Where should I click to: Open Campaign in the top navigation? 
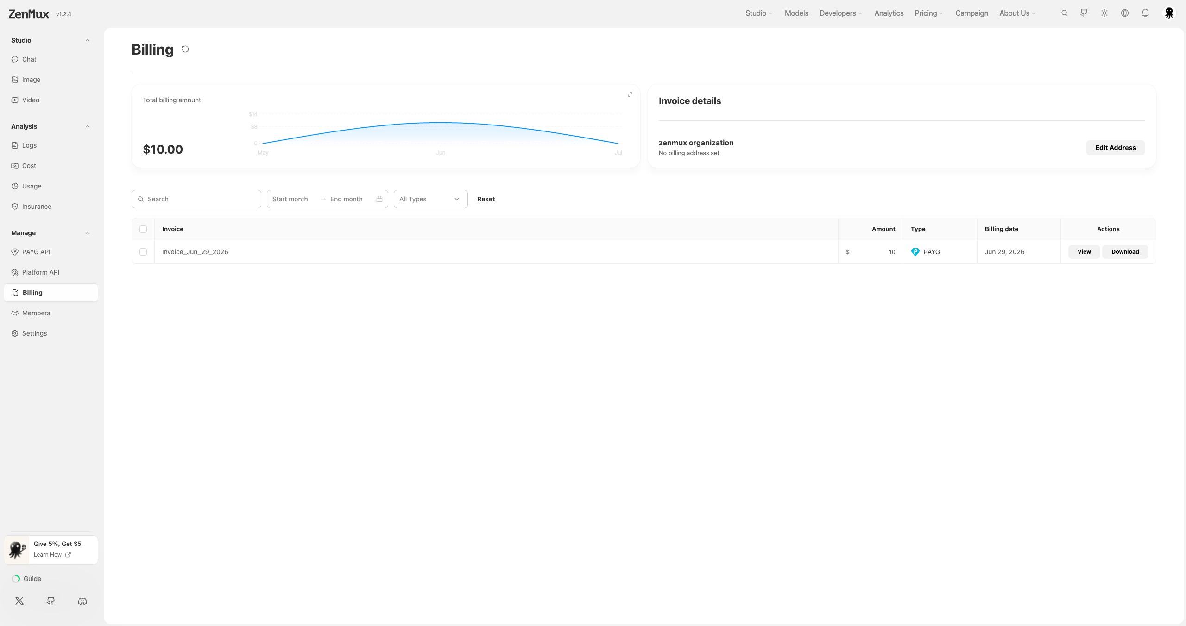click(x=972, y=13)
